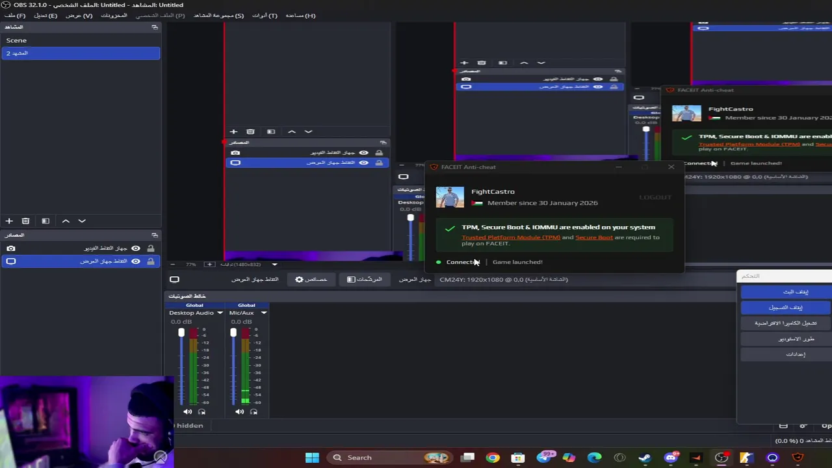Add a new scene in Scenes panel
This screenshot has width=832, height=468.
9,221
